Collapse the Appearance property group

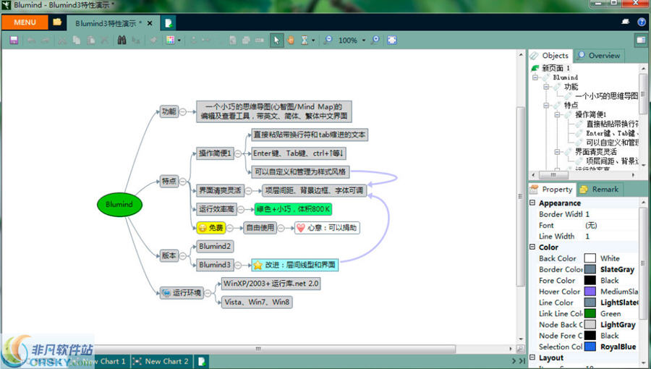coord(532,203)
